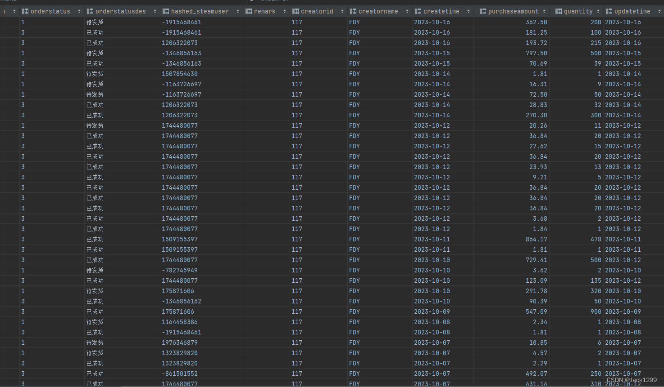Select creatorid 117 in the 864.17 row

tap(297, 239)
